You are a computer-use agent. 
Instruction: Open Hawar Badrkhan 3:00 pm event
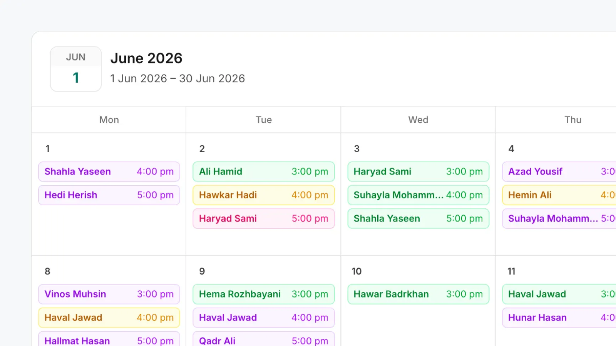pyautogui.click(x=418, y=294)
